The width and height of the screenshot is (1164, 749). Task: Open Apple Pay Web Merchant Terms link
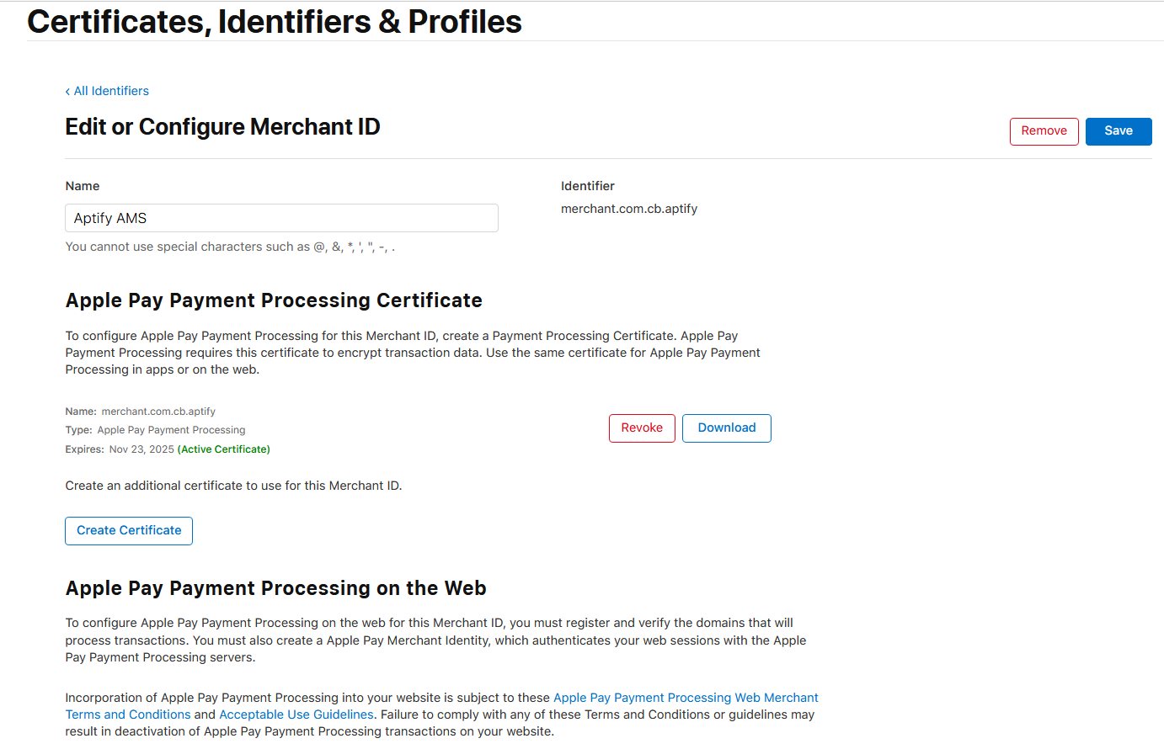(x=686, y=698)
